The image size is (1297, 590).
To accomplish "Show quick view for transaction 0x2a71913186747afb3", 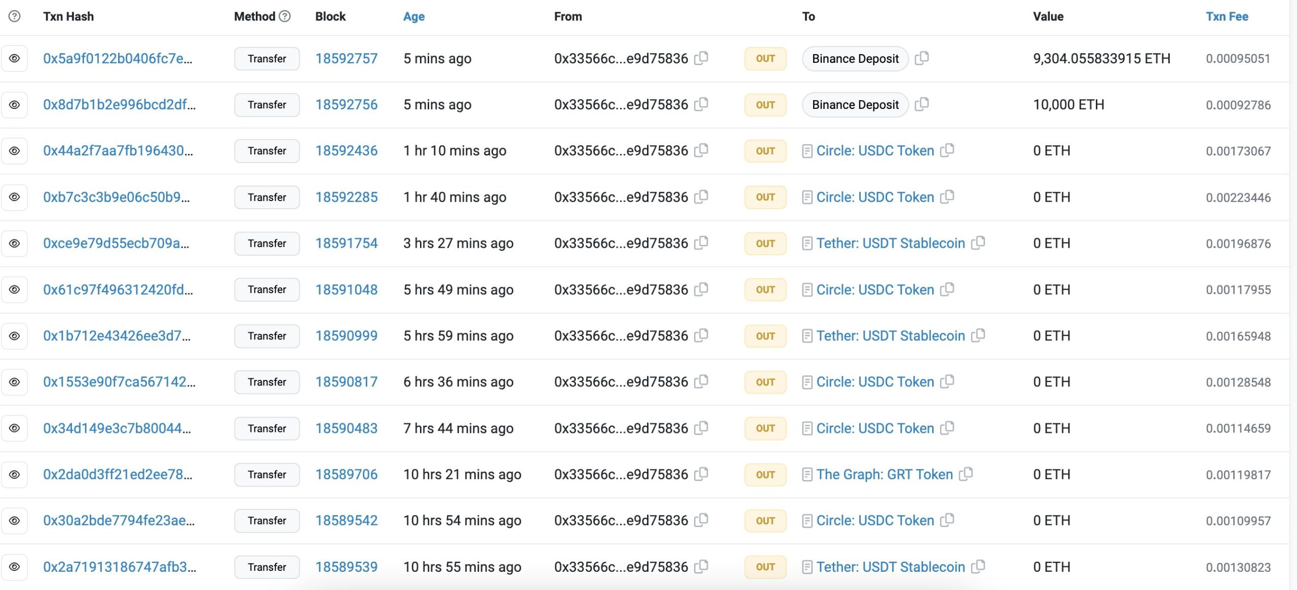I will pos(15,567).
